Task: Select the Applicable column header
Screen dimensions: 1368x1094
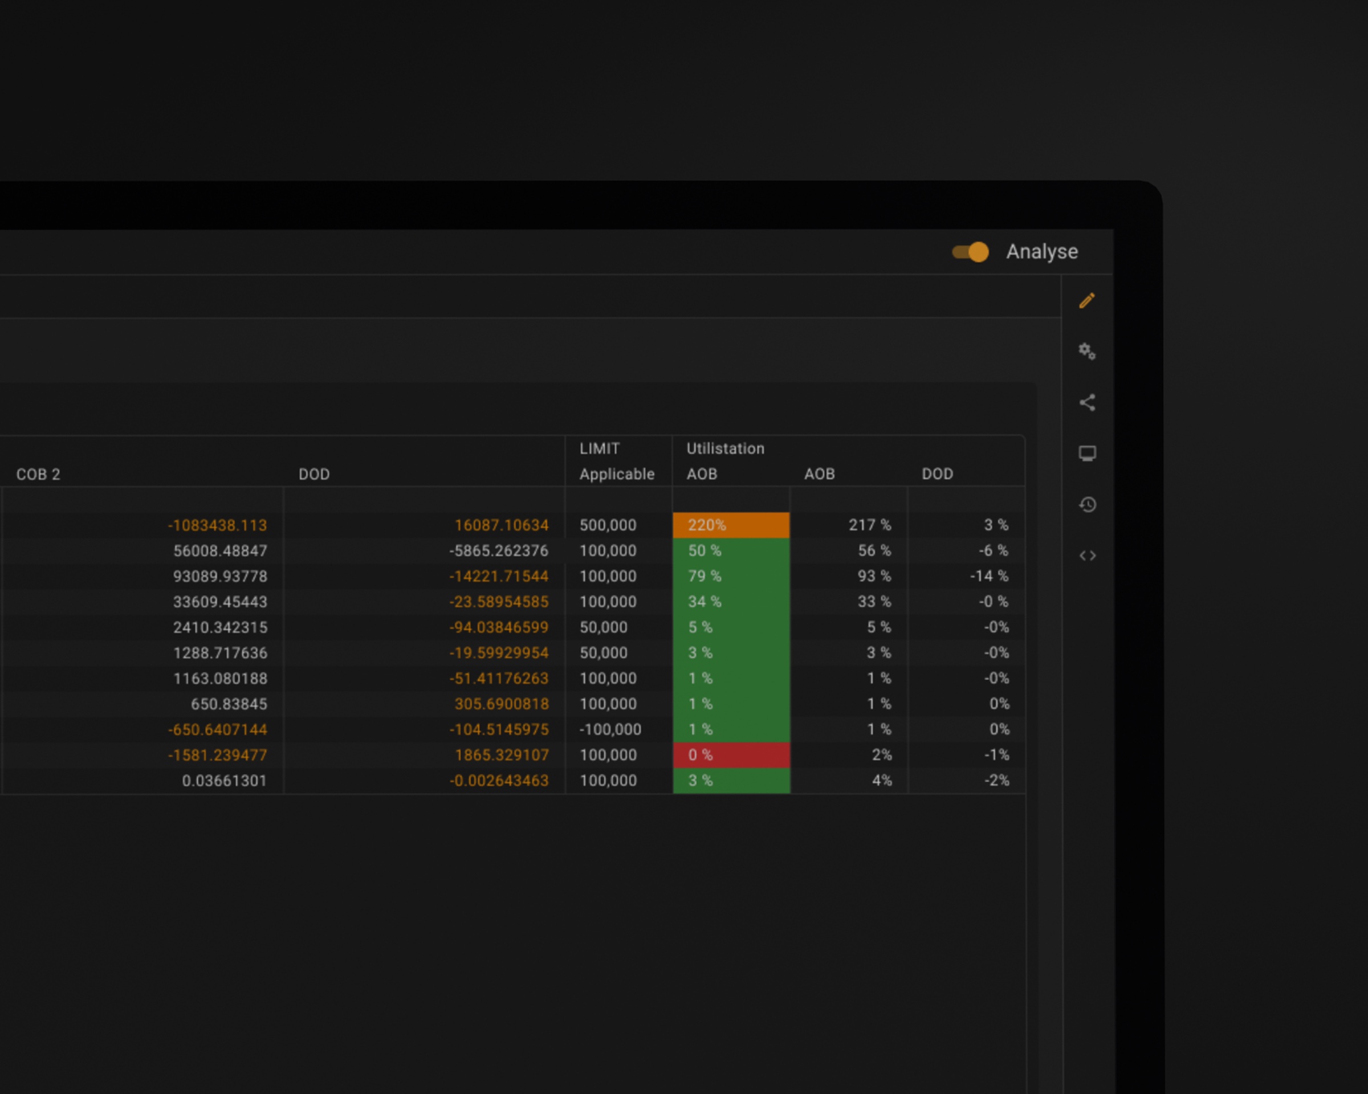Action: pos(617,475)
